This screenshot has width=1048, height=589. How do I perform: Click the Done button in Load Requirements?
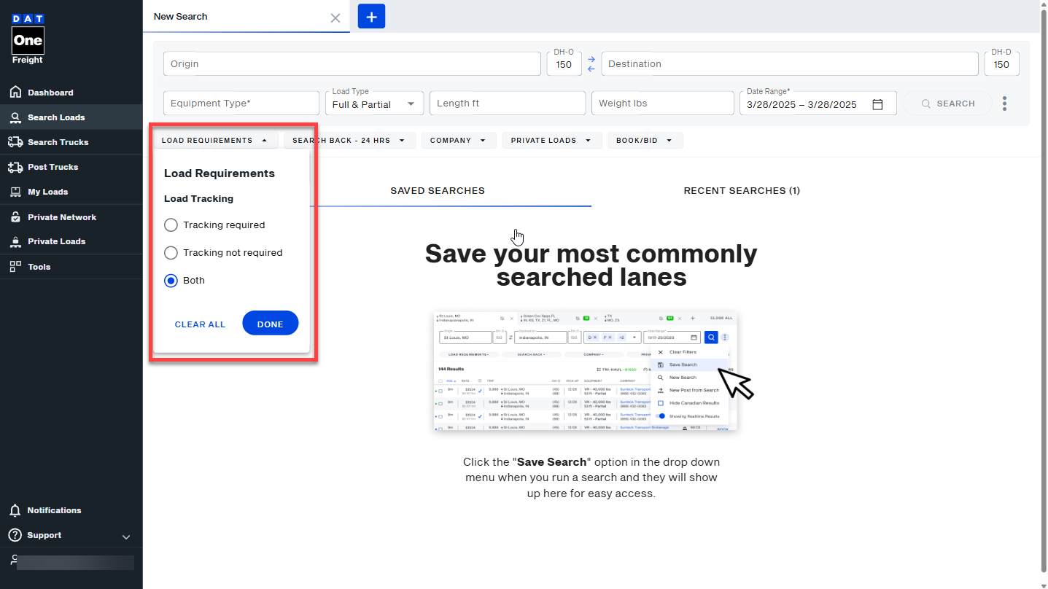[x=270, y=323]
